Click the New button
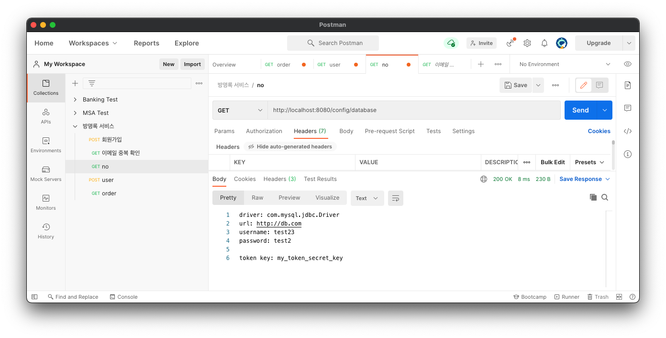666x338 pixels. (168, 64)
